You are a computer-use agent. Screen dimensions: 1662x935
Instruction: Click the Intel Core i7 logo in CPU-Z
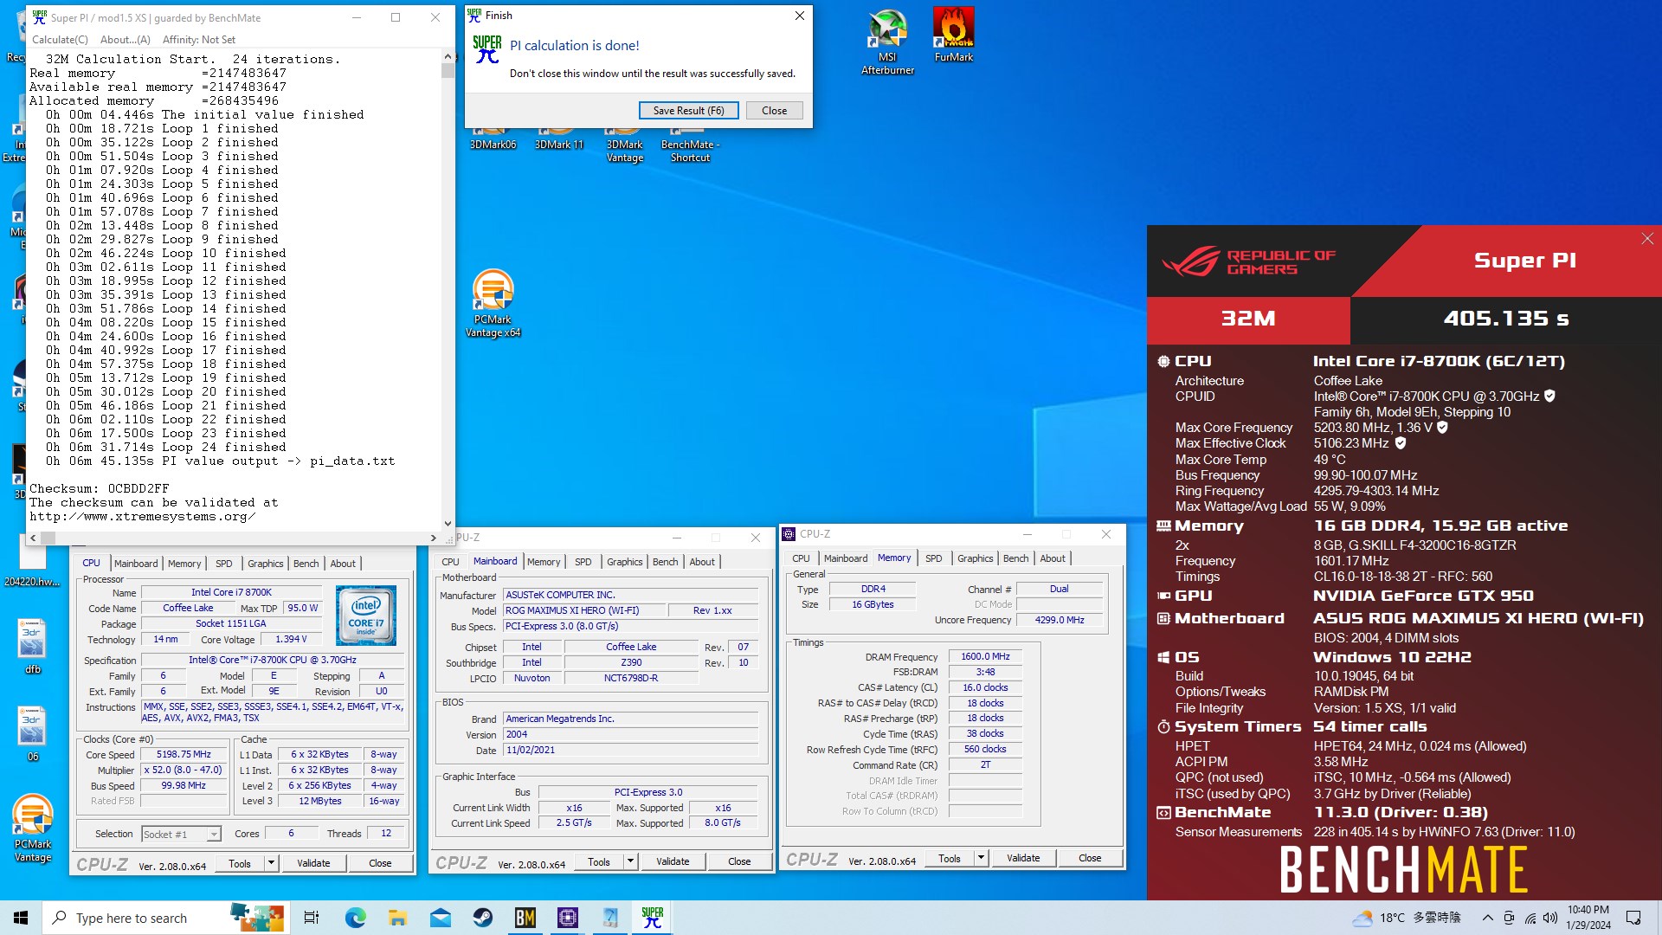click(x=366, y=616)
